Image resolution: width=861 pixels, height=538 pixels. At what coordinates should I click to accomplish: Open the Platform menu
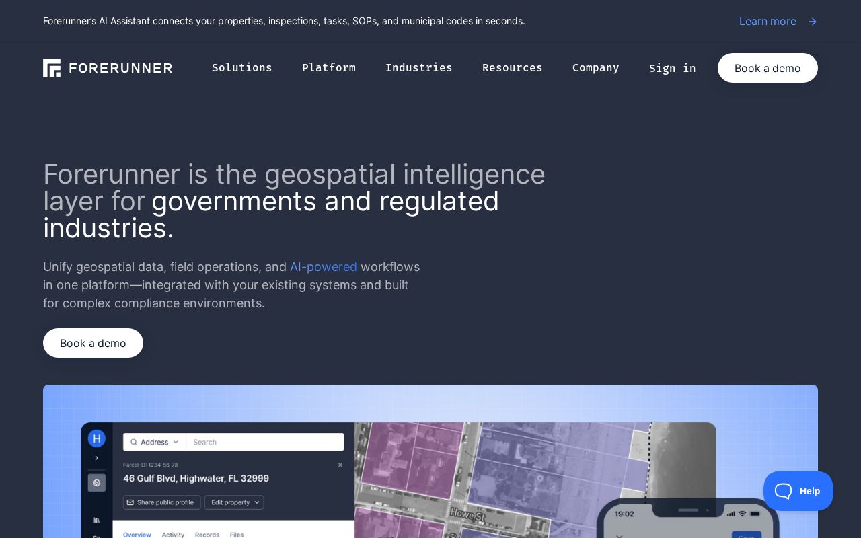point(329,68)
